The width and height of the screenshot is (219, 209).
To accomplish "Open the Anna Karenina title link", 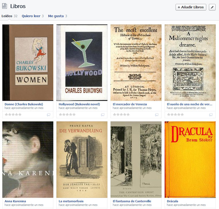I will click(x=15, y=201).
